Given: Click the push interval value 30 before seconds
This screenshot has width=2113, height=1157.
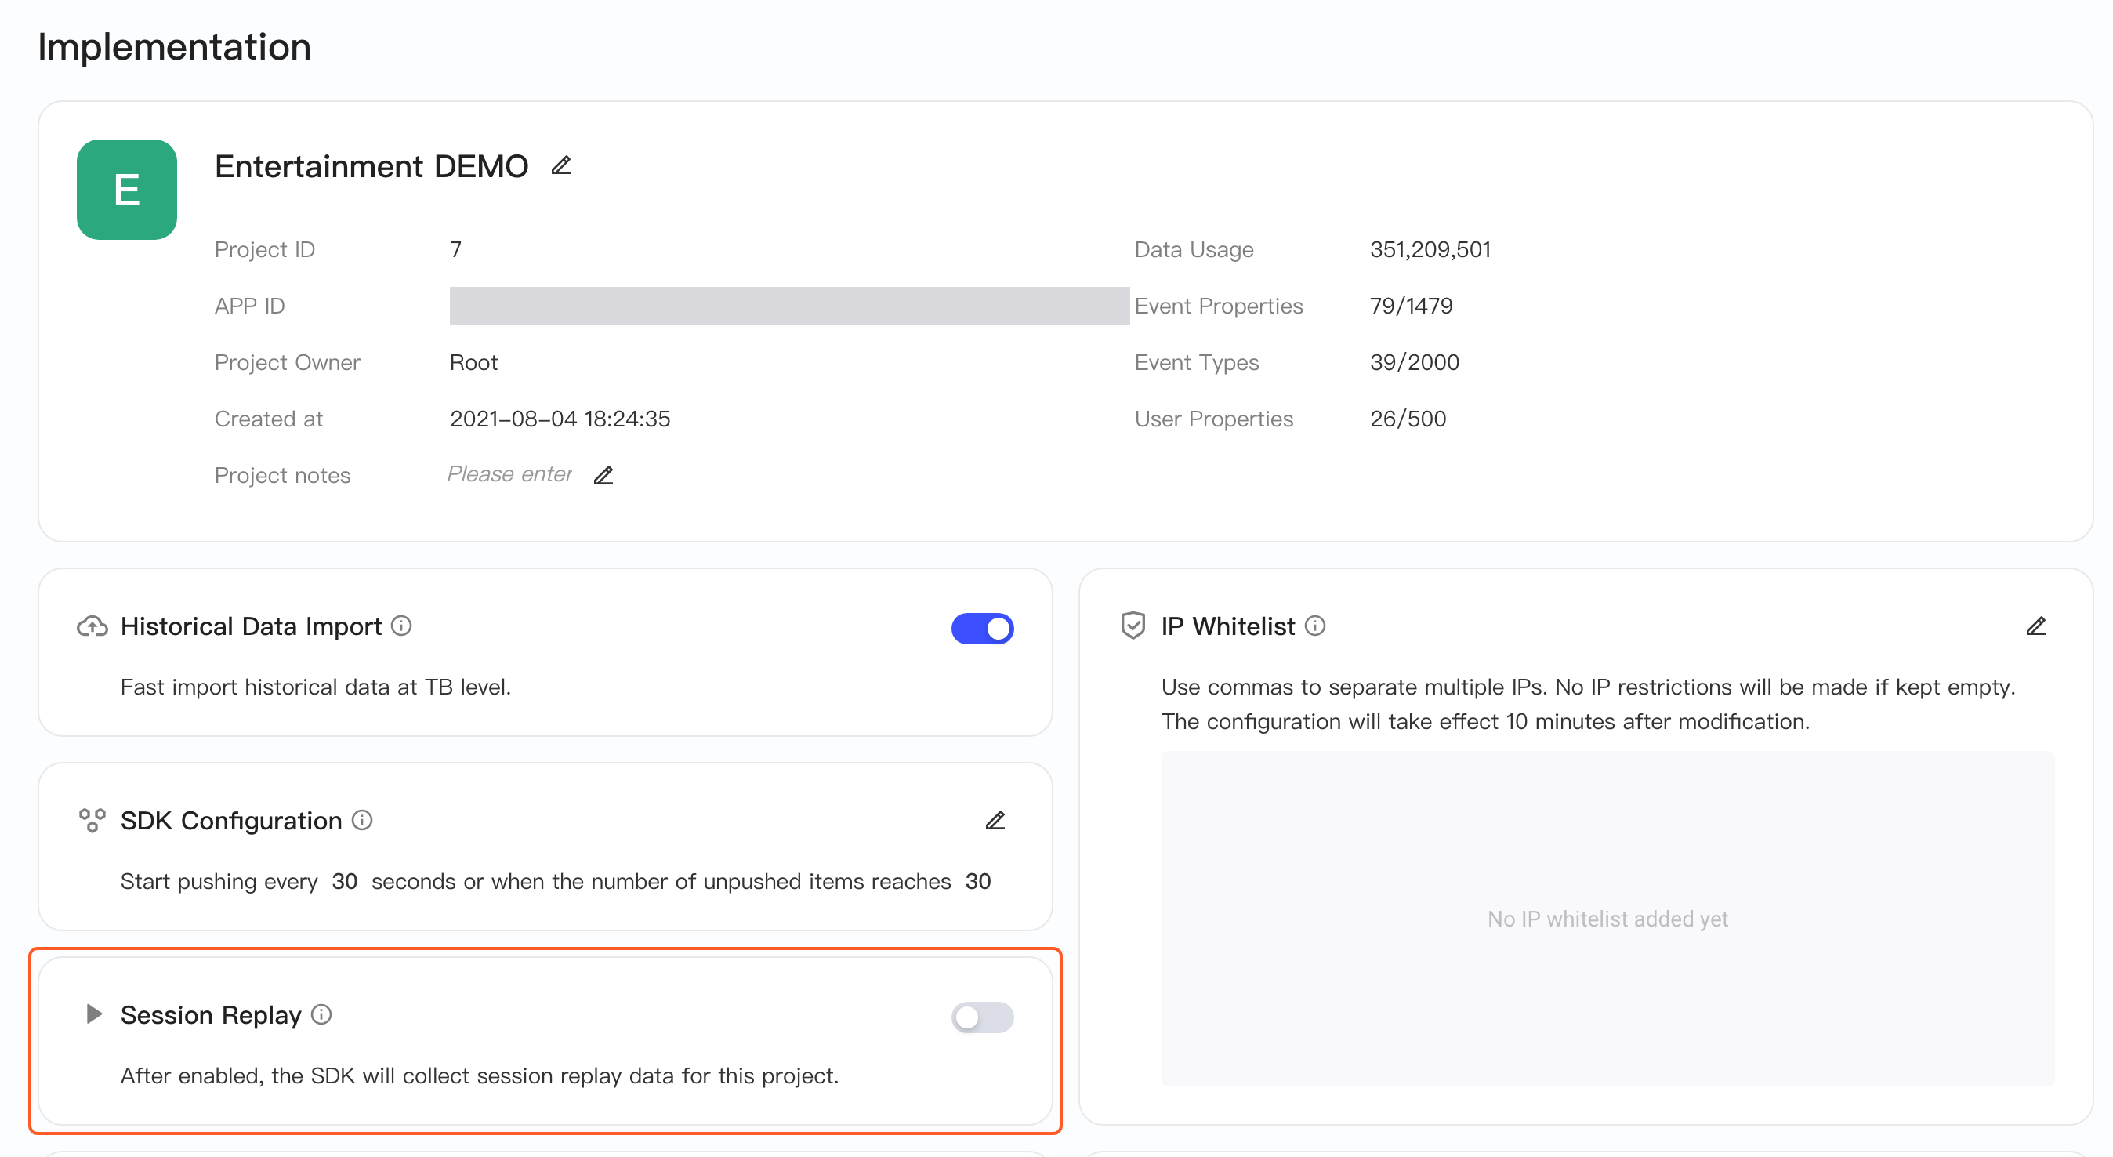Looking at the screenshot, I should click(x=345, y=881).
